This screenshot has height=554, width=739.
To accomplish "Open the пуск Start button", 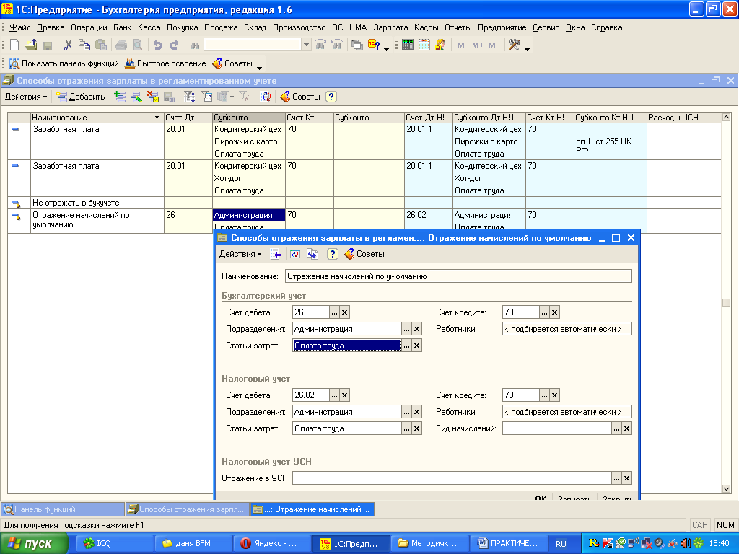I will [34, 544].
